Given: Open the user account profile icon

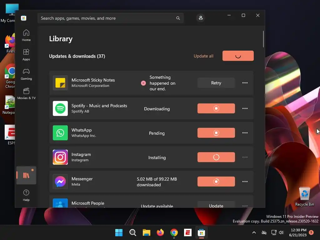Looking at the screenshot, I should click(x=201, y=18).
